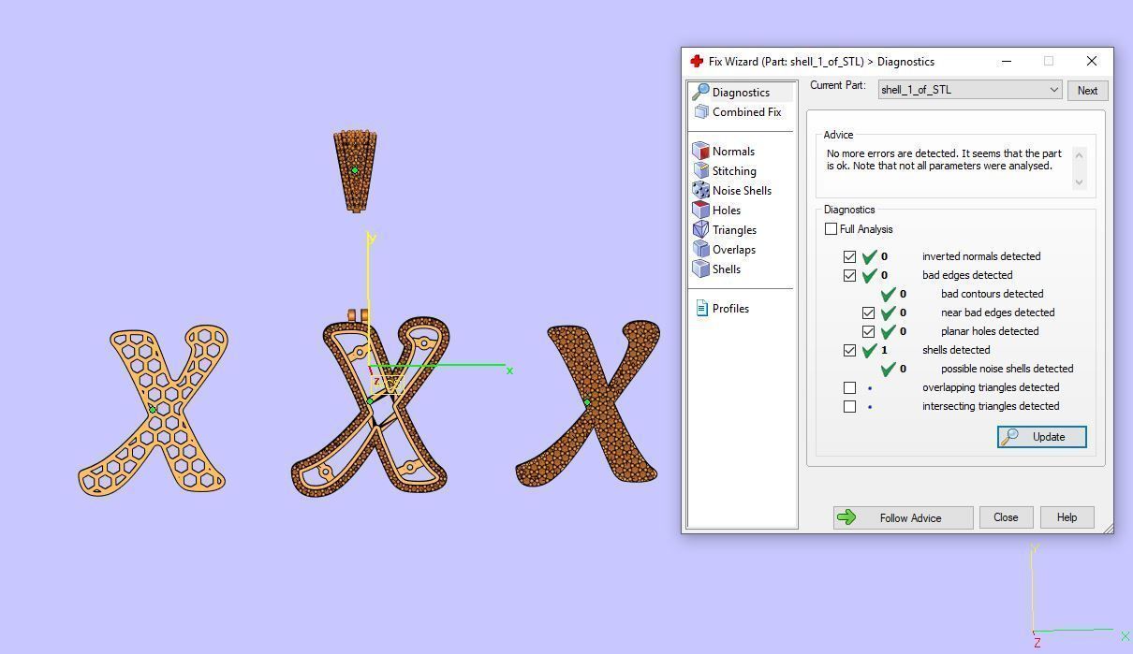
Task: Select the solid textured X part on the right
Action: (587, 402)
